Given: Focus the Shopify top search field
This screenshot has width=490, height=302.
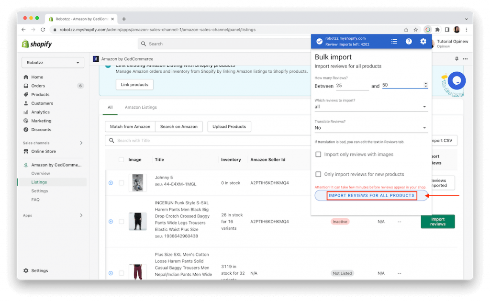Looking at the screenshot, I should point(225,44).
